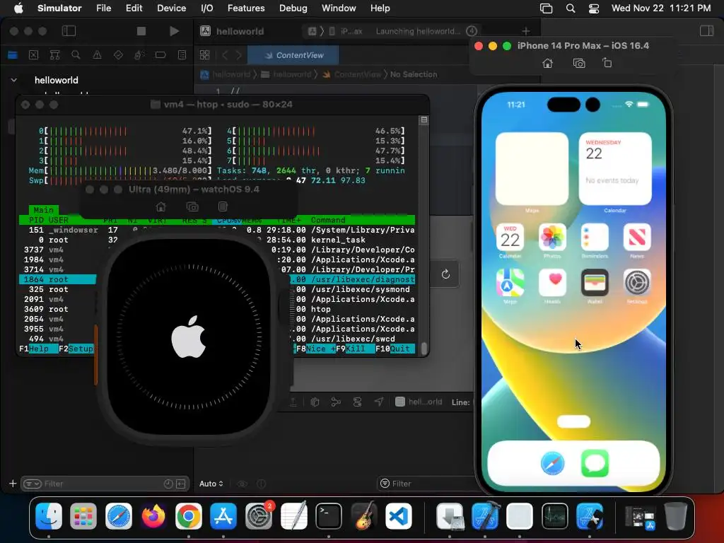Image resolution: width=724 pixels, height=543 pixels.
Task: Toggle Xcode navigator sidebar visibility
Action: point(69,31)
